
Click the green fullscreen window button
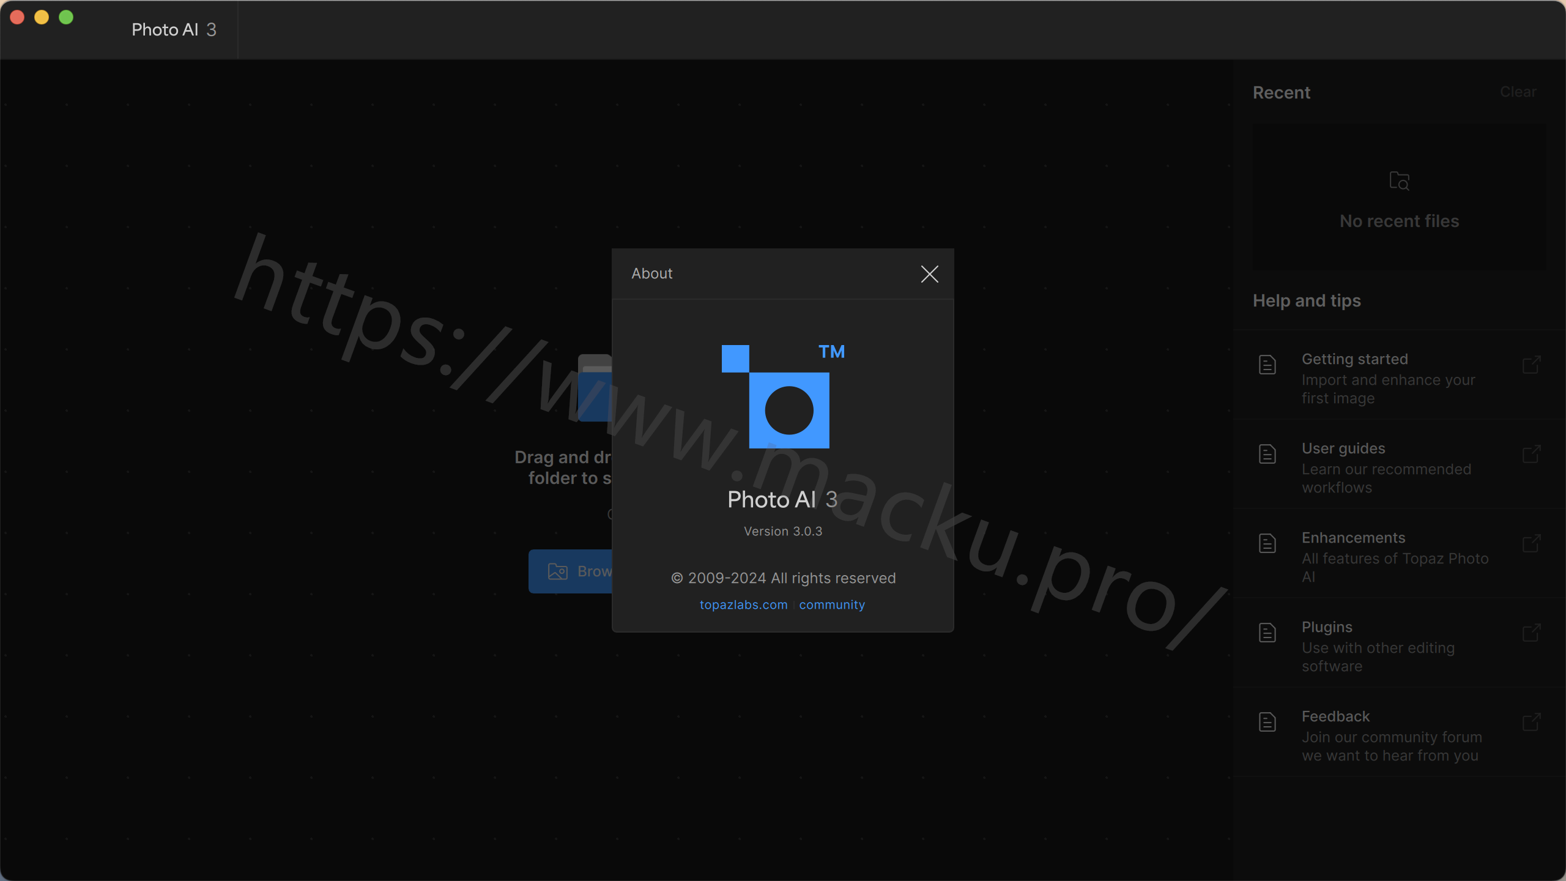66,17
